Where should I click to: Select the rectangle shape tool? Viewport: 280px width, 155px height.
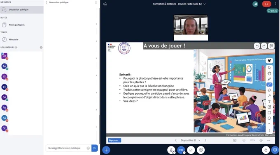(x=269, y=113)
